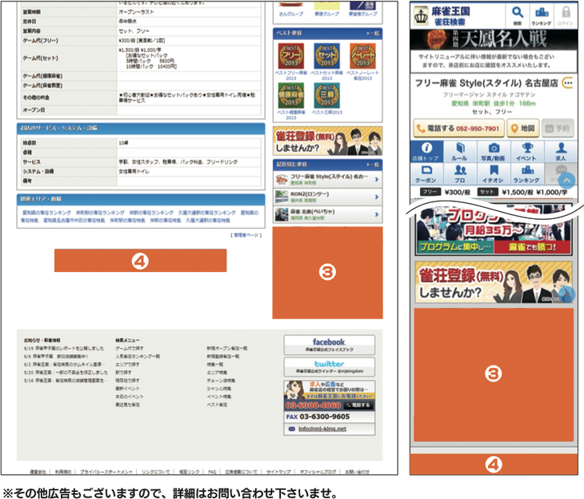584x499 pixels.
Task: Open エリアで探す footer link
Action: pos(127,365)
